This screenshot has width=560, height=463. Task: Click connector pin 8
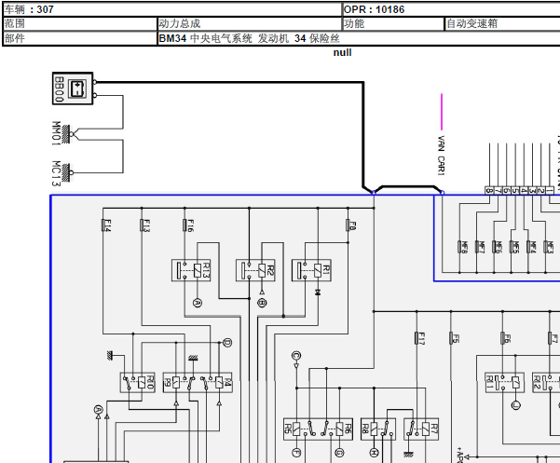click(489, 191)
